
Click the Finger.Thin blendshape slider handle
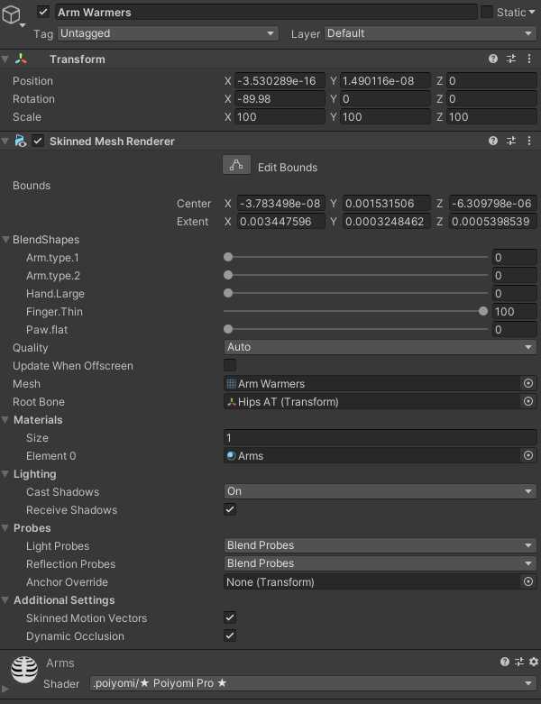point(483,312)
